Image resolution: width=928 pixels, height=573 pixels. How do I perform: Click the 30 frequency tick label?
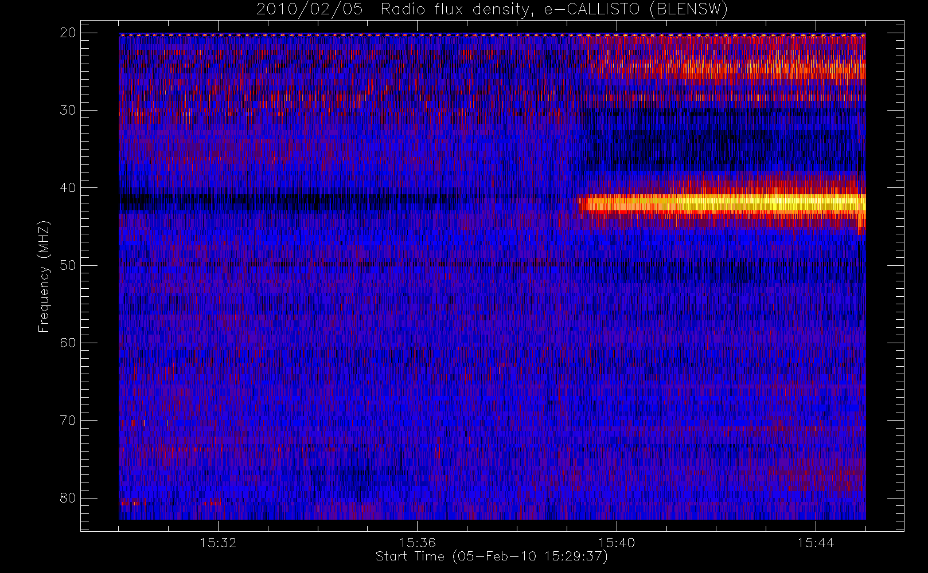pyautogui.click(x=68, y=110)
